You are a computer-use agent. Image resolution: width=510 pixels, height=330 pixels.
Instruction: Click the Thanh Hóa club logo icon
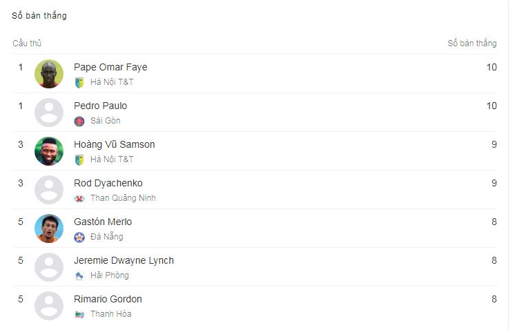[79, 314]
